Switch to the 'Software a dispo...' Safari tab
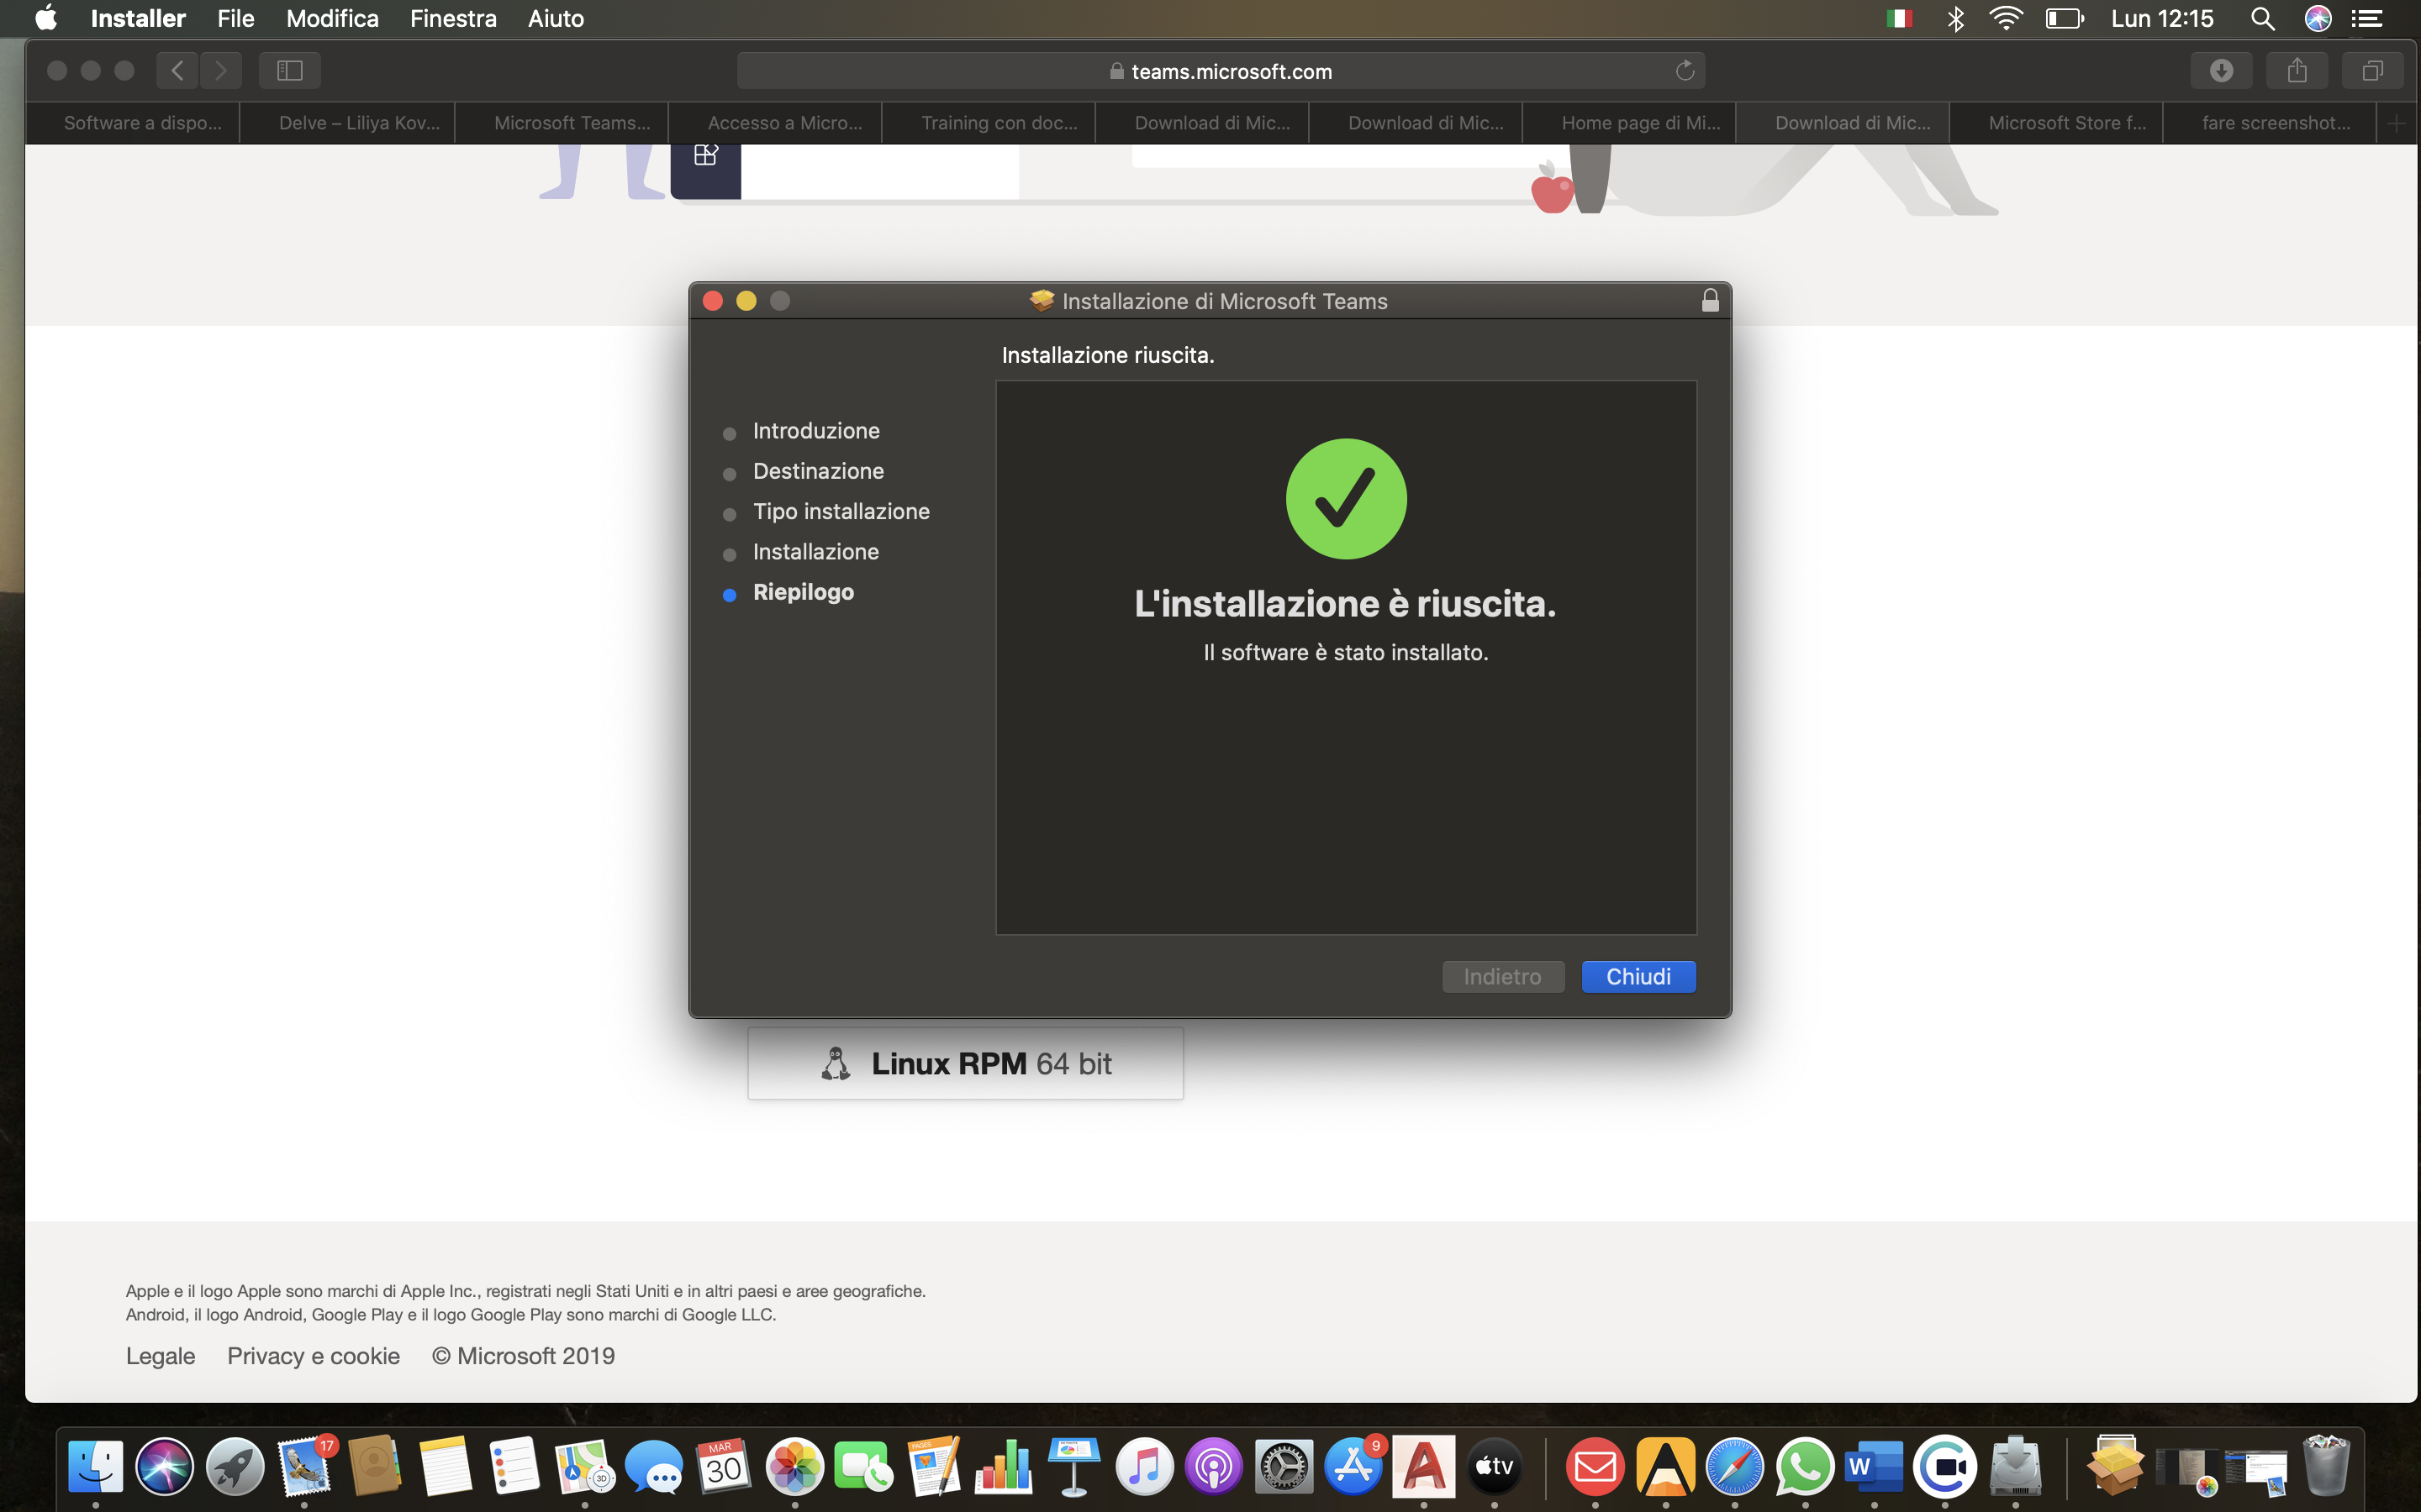The image size is (2421, 1512). click(133, 123)
